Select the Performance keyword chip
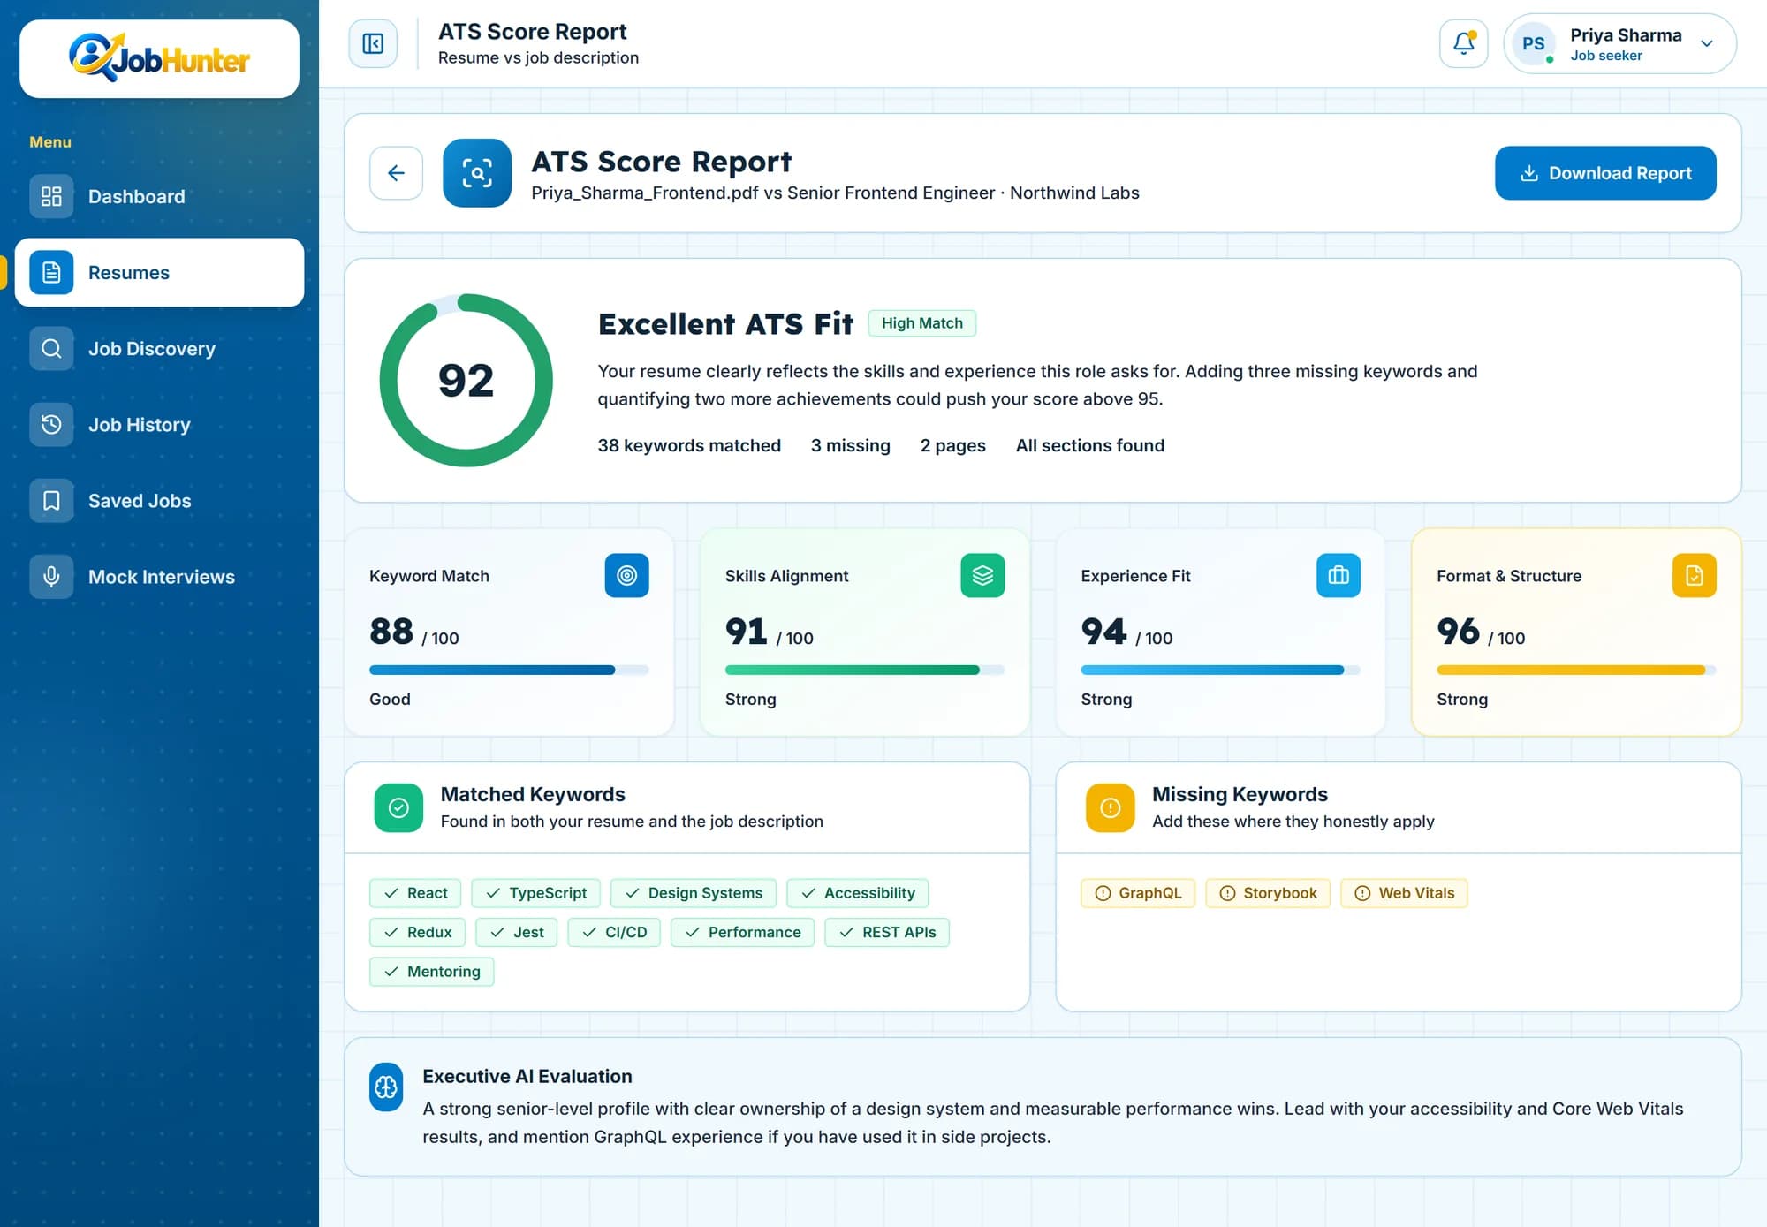This screenshot has width=1767, height=1227. pos(742,932)
